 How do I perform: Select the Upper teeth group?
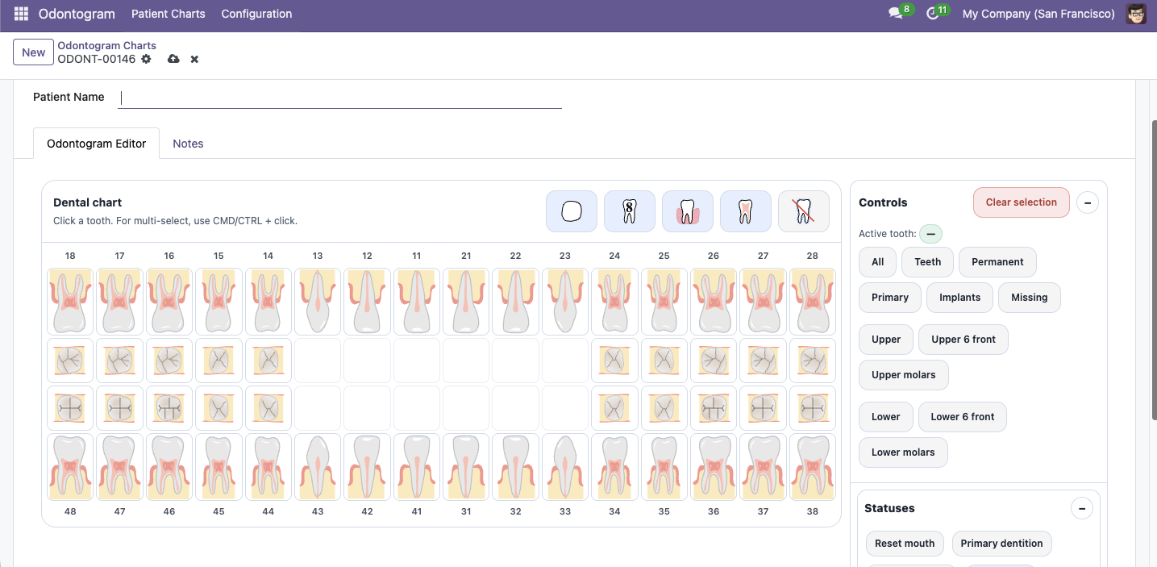click(x=886, y=340)
